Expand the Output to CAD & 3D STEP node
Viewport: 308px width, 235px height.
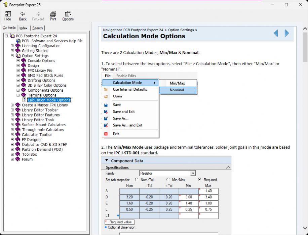(x=12, y=145)
